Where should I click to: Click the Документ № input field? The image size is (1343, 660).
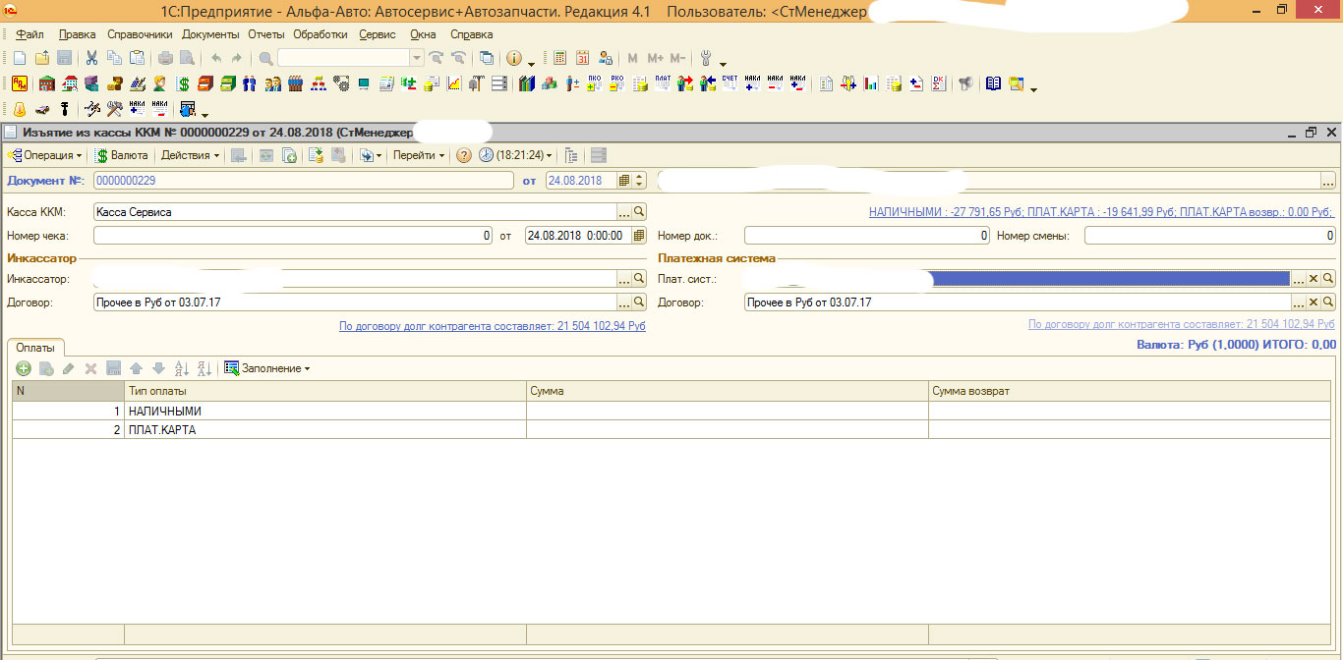[x=303, y=181]
